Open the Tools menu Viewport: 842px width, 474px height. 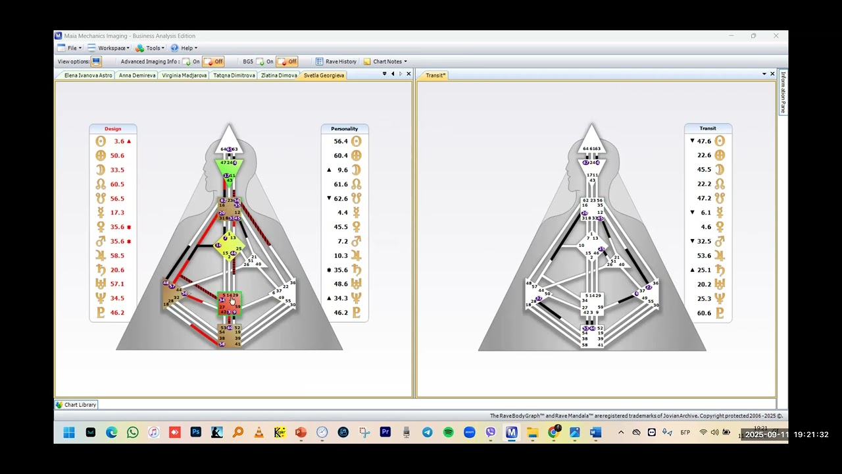[150, 48]
